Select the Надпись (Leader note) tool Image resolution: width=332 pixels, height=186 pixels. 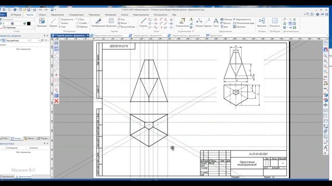coord(208,23)
